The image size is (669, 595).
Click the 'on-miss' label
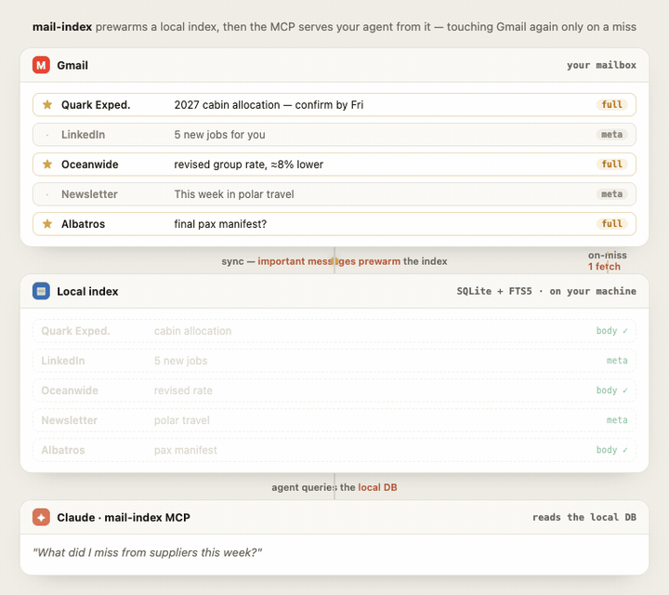point(607,256)
